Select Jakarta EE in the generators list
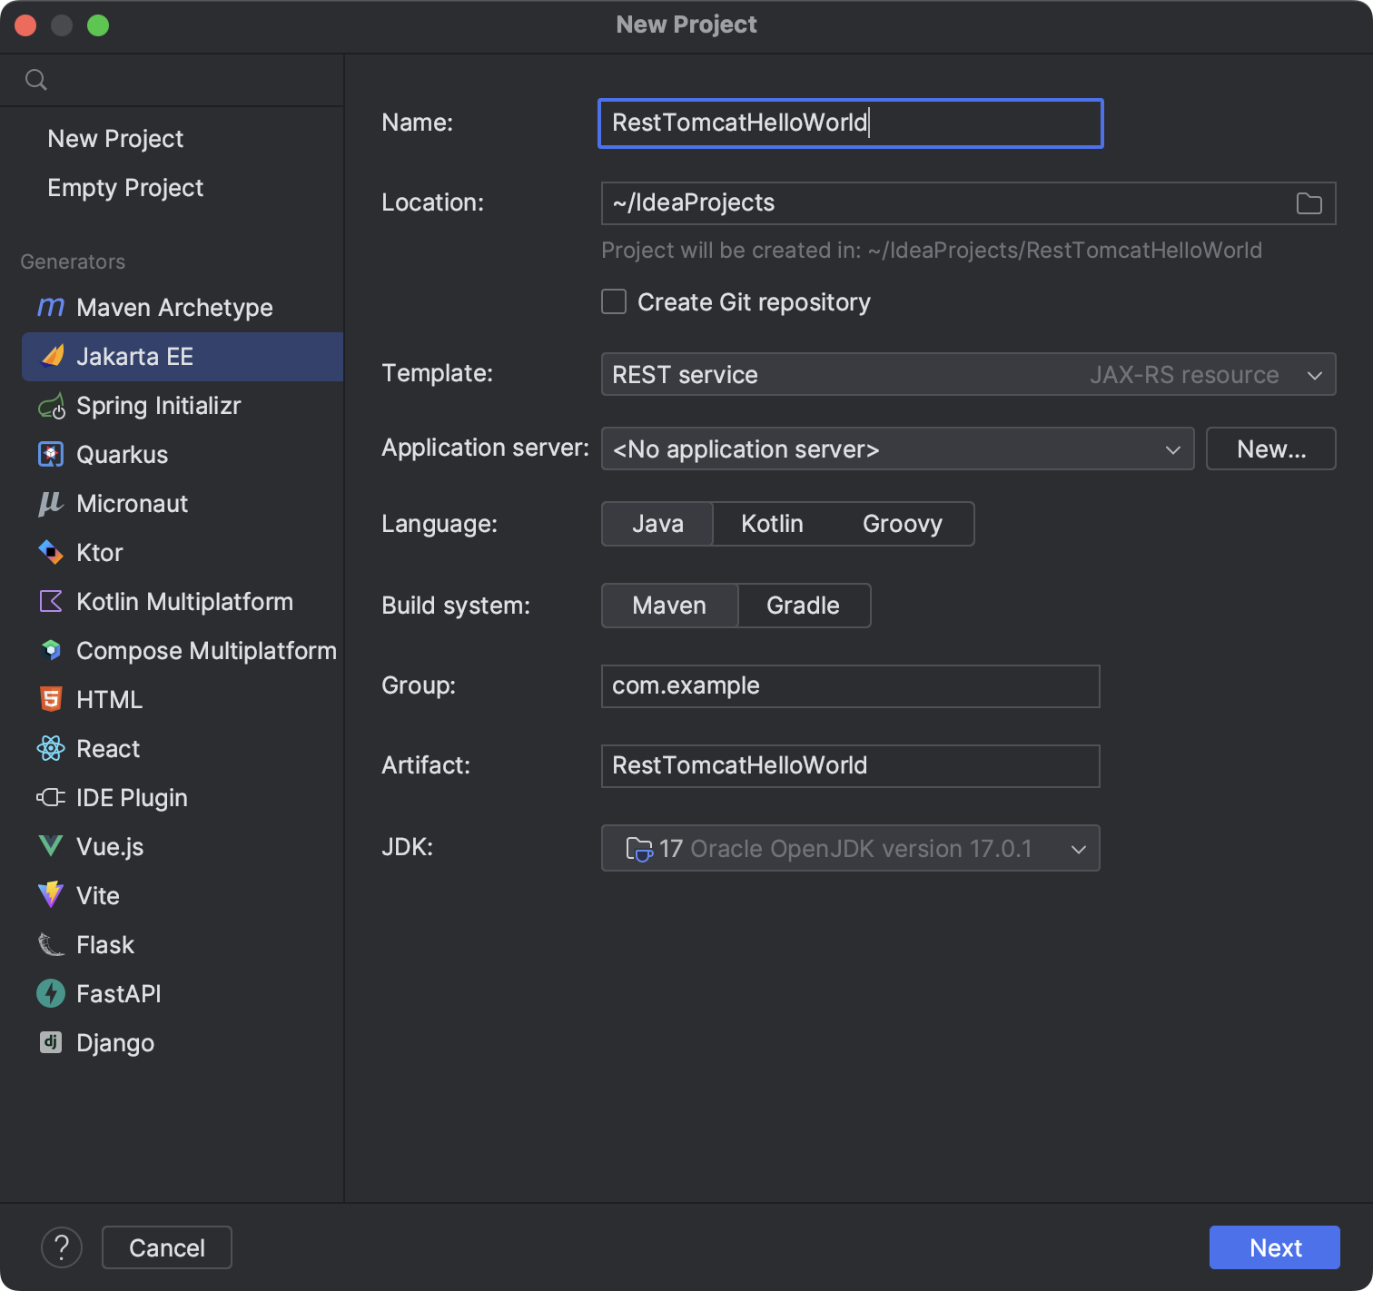1373x1291 pixels. 136,357
